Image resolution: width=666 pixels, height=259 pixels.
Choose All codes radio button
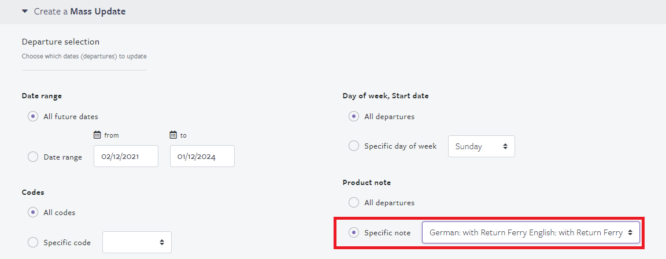[x=33, y=212]
